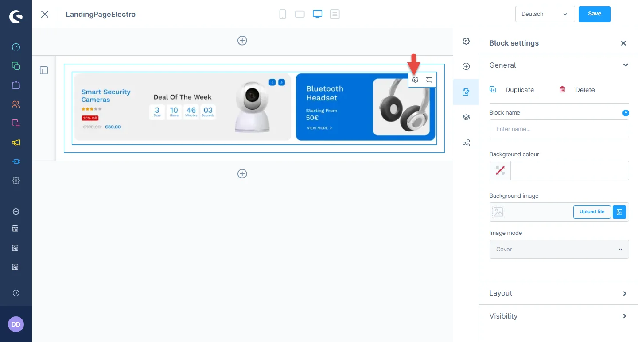Open the marketing megaphone icon in sidebar

click(x=16, y=142)
